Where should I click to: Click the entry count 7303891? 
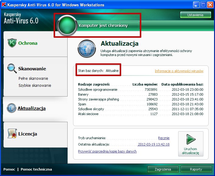pyautogui.click(x=151, y=90)
